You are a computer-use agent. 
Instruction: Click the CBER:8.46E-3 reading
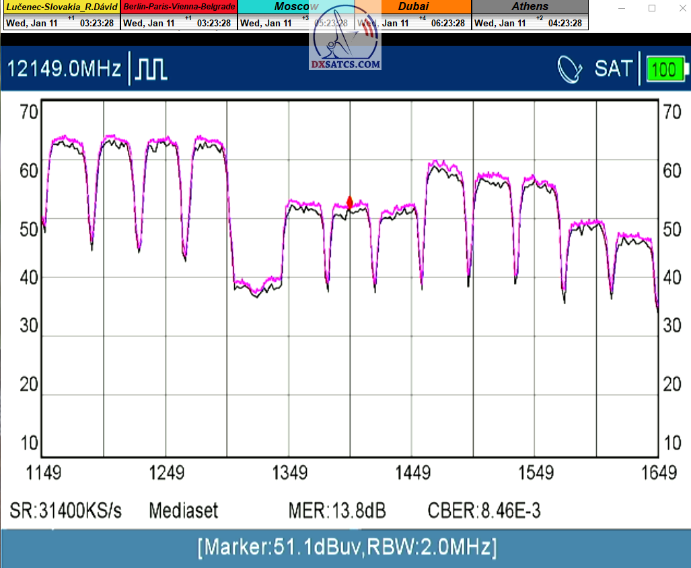click(484, 511)
